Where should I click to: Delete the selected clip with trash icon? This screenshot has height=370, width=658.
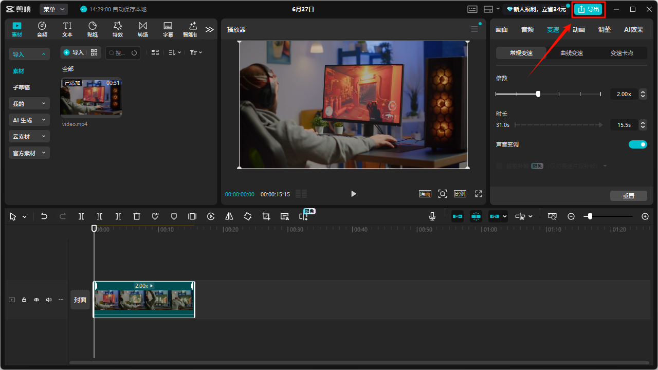[x=137, y=216]
